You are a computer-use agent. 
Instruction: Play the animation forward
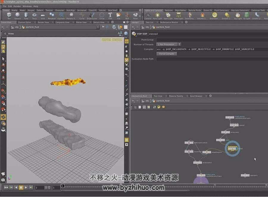(26, 188)
